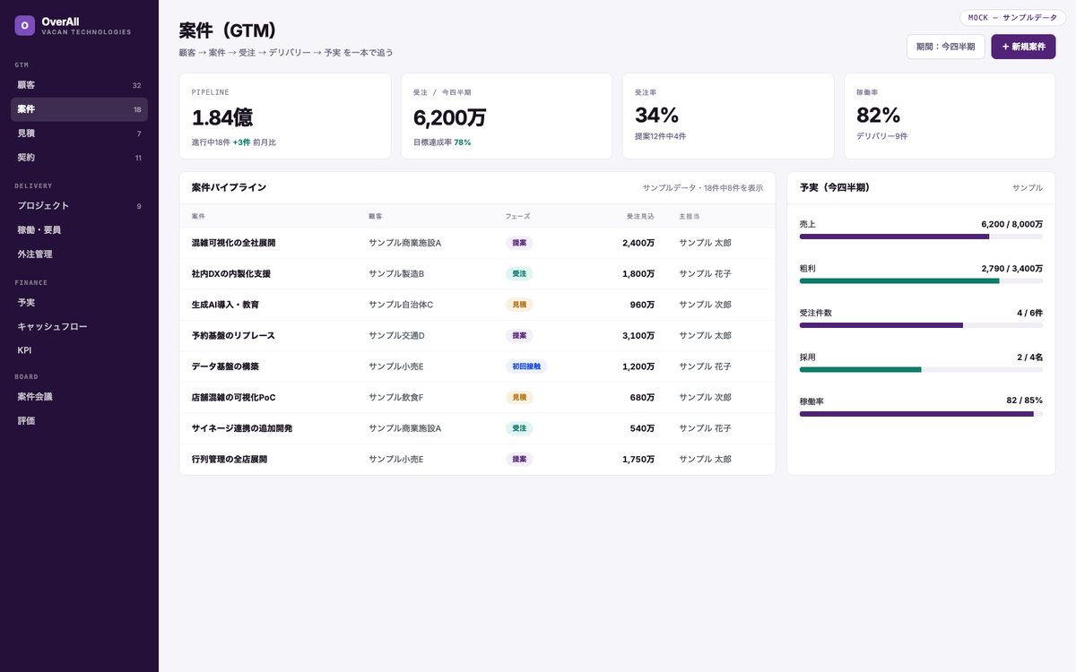Click the MOCK — サンプルデータ badge
This screenshot has width=1076, height=672.
(1012, 18)
